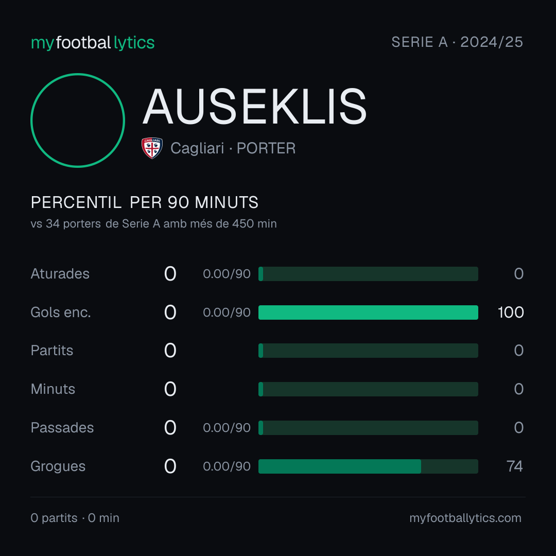Click the SERIE A · 2024/25 label
Image resolution: width=556 pixels, height=556 pixels.
(x=457, y=42)
